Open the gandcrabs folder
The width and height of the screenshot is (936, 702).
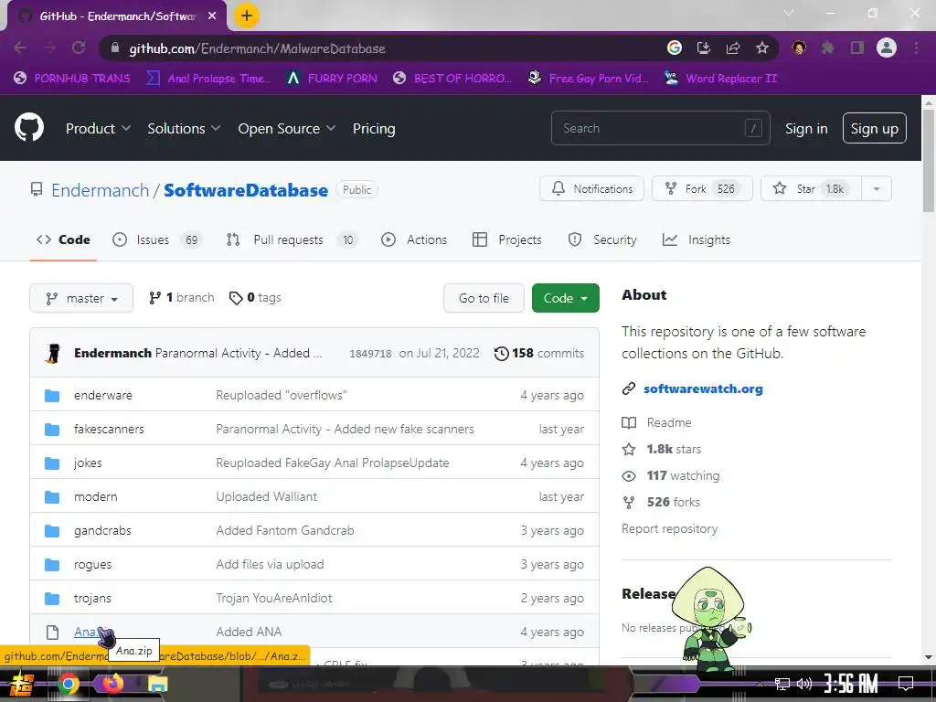[x=102, y=531]
